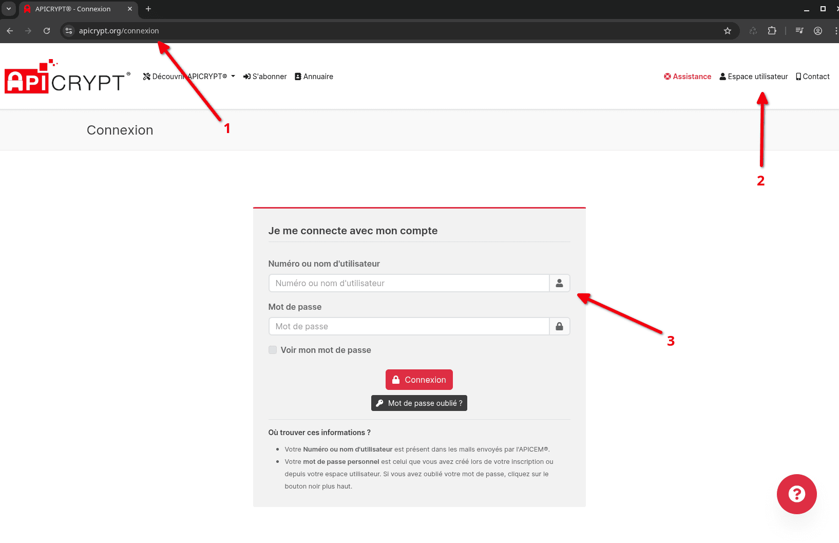Enable the Voir mon mot de passe checkbox
The height and width of the screenshot is (543, 839).
(273, 350)
